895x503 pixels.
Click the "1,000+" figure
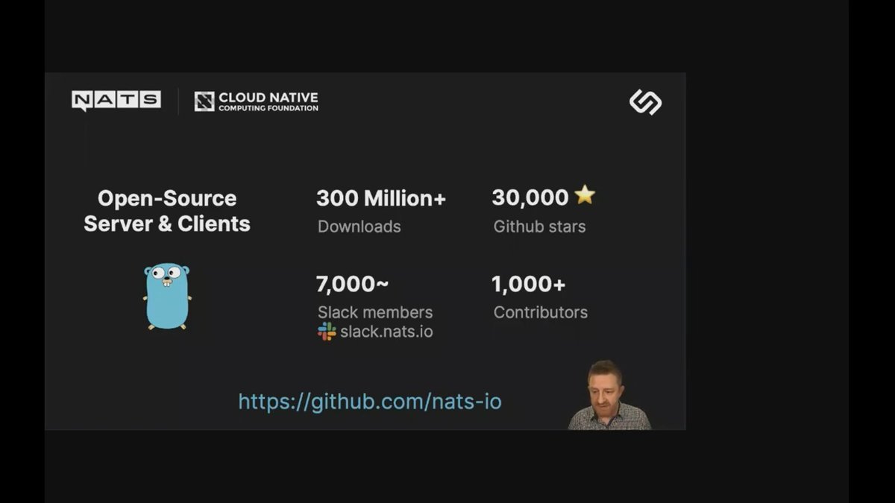pyautogui.click(x=528, y=284)
